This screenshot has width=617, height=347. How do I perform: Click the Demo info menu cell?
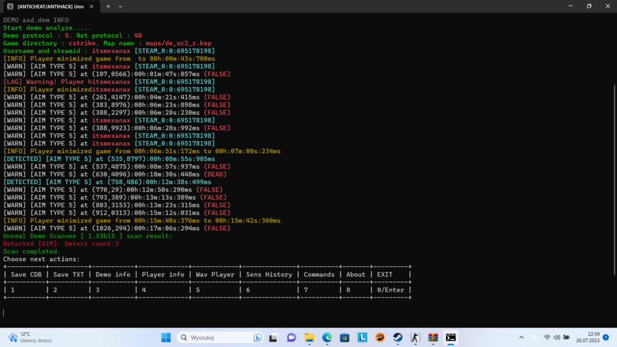113,275
